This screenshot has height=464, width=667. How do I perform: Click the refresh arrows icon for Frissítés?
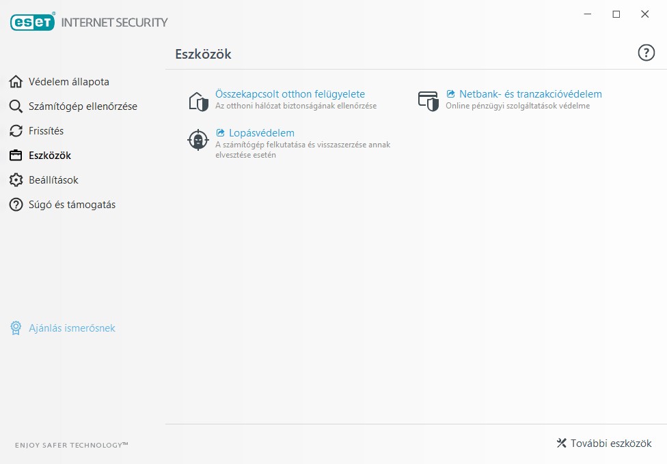tap(16, 131)
